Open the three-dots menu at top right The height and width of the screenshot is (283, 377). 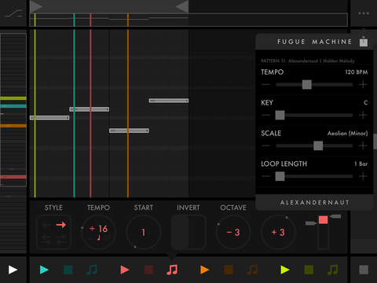(364, 13)
